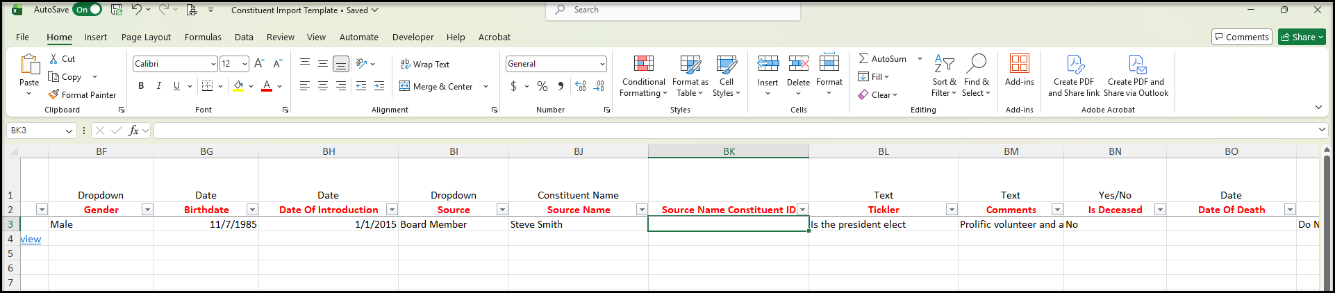1335x293 pixels.
Task: Click the Increase Font Size icon
Action: click(x=259, y=63)
